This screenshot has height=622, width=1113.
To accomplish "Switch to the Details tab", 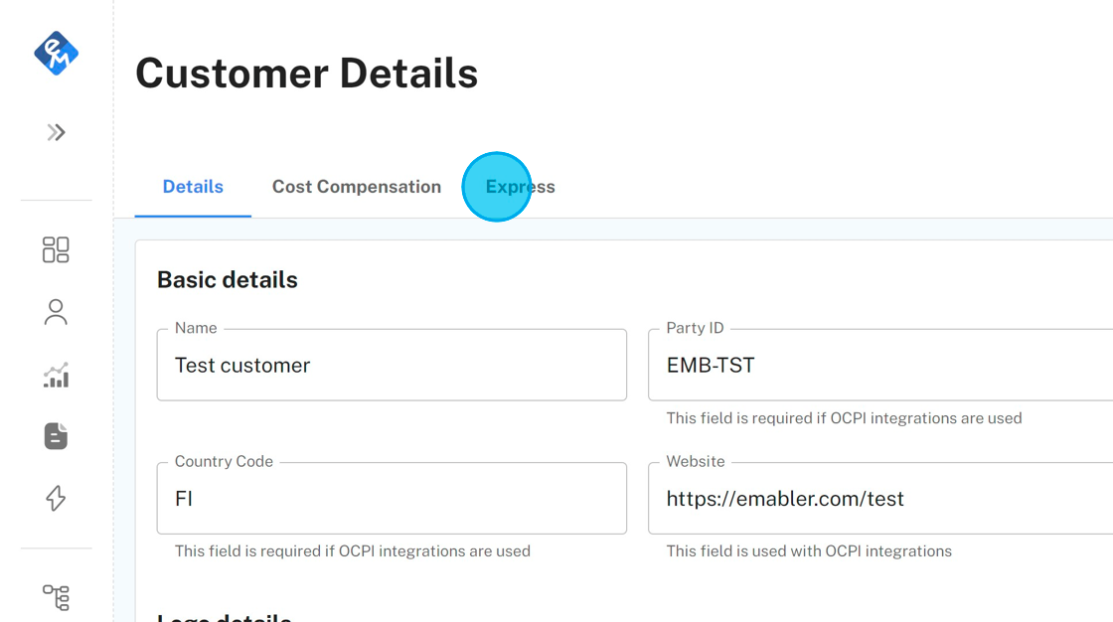I will click(x=193, y=187).
